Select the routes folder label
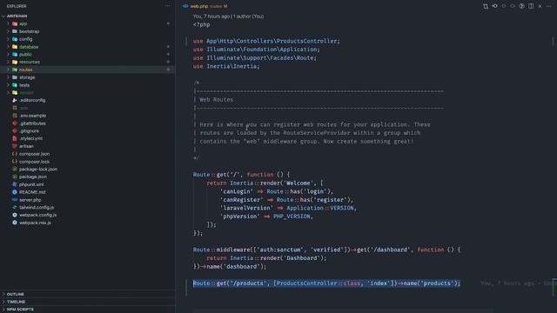Viewport: 557px width, 313px height. 25,70
